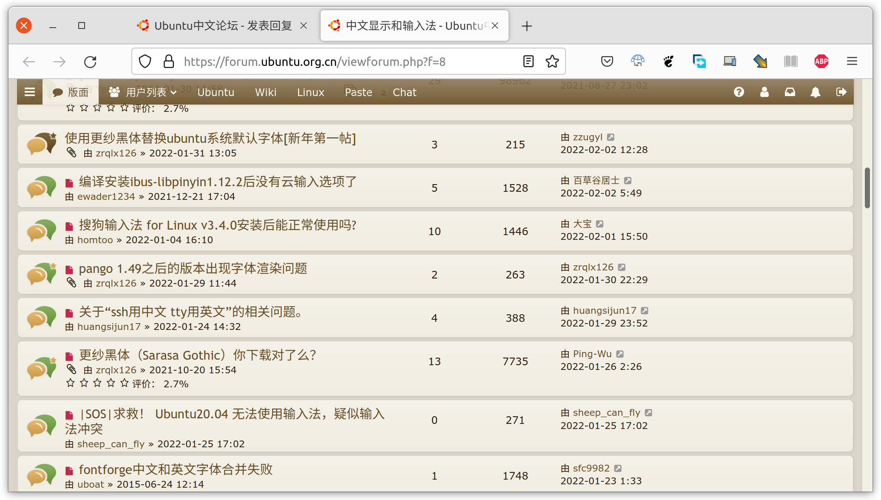This screenshot has width=881, height=500.
Task: Open topic 编译安装ibus-libpinyin1.12.2后没有云输入选项了
Action: [x=218, y=182]
